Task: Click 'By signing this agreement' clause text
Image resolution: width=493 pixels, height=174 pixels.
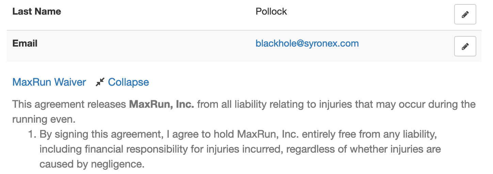Action: pos(100,134)
